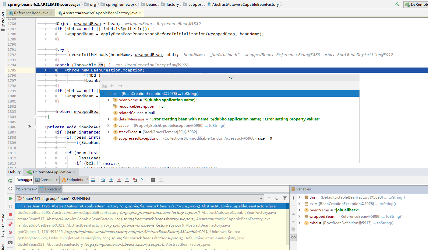Click back arrow in ex popup
Image resolution: width=428 pixels, height=250 pixels.
click(112, 86)
